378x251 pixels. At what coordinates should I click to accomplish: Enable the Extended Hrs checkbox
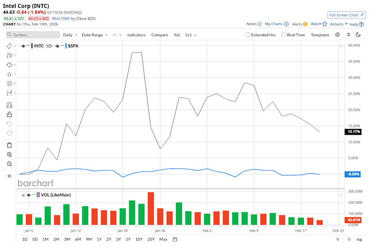pyautogui.click(x=248, y=35)
